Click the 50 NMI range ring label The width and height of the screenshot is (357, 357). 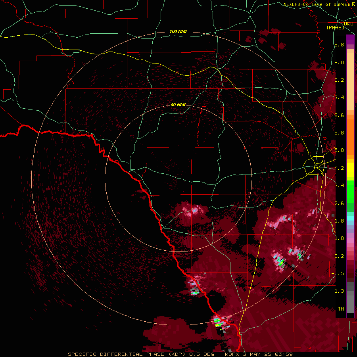[x=178, y=105]
